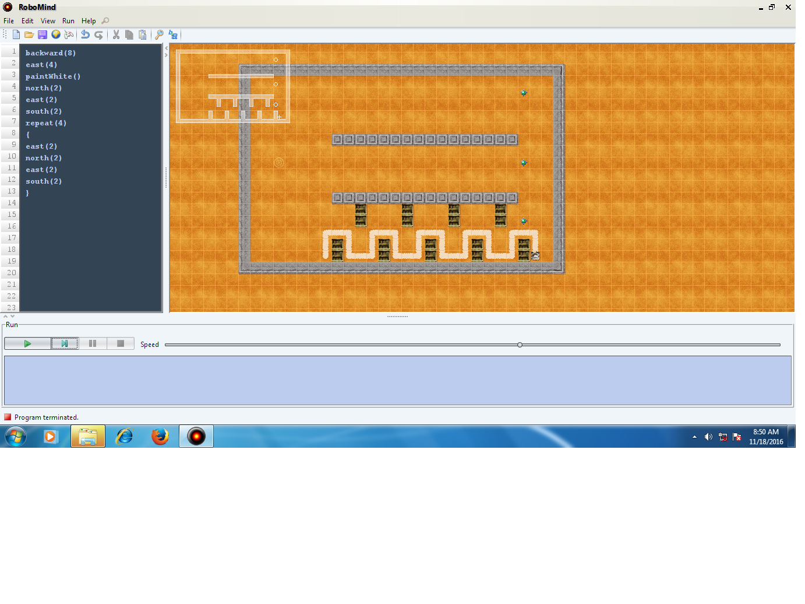805x604 pixels.
Task: Open volume control in system tray
Action: click(x=708, y=437)
